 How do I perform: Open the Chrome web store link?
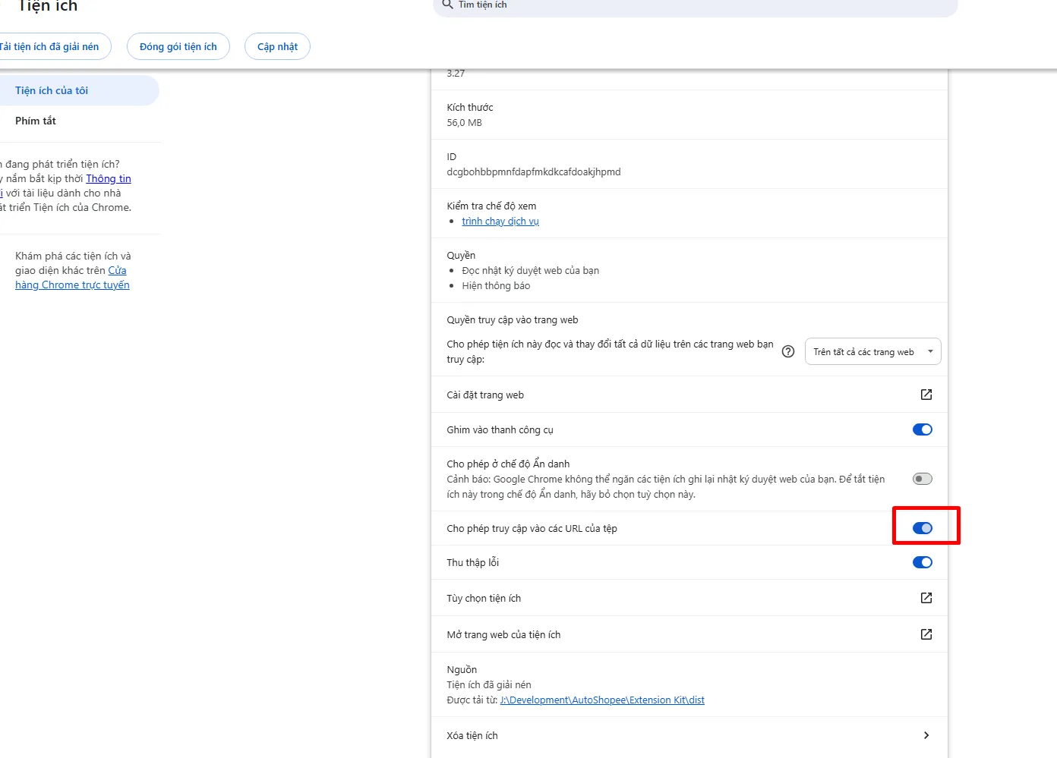tap(72, 278)
